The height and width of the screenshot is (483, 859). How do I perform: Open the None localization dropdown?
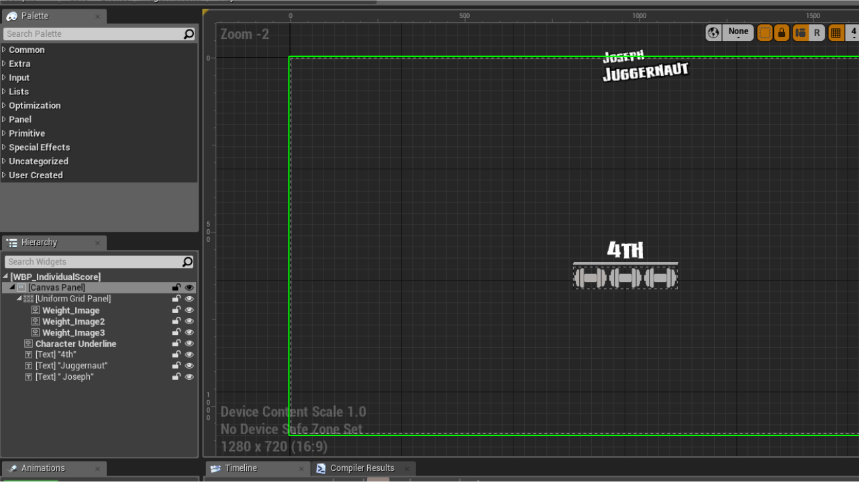pos(738,32)
